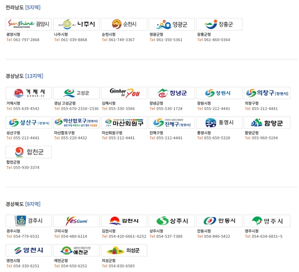Click the 거제시청 name label

pyautogui.click(x=13, y=103)
